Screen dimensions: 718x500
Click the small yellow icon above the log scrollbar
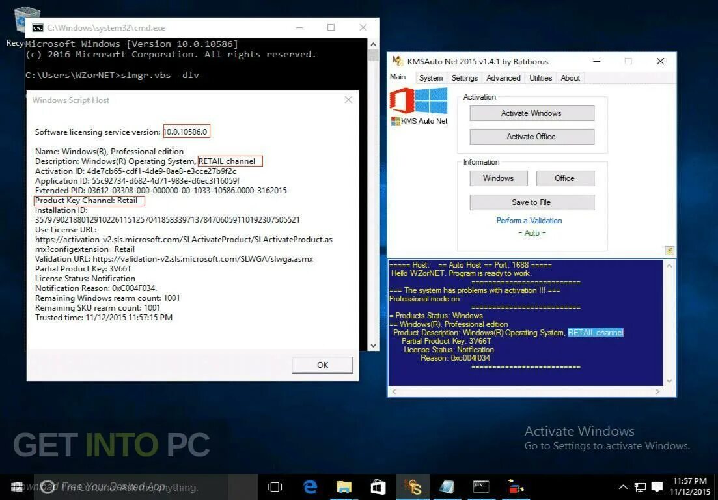(x=669, y=251)
